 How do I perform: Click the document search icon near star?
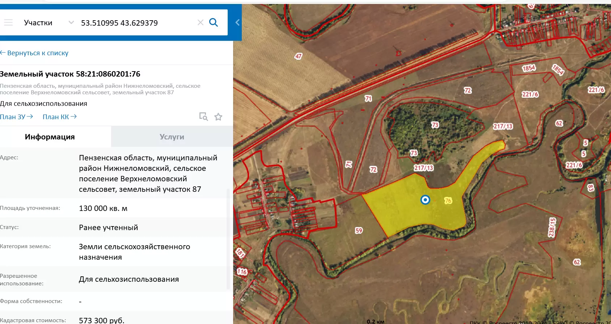coord(203,117)
